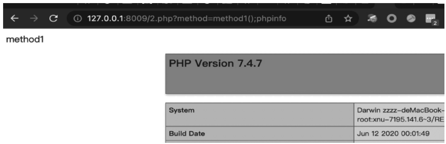Click the forward navigation arrow
The width and height of the screenshot is (446, 144).
pyautogui.click(x=33, y=19)
